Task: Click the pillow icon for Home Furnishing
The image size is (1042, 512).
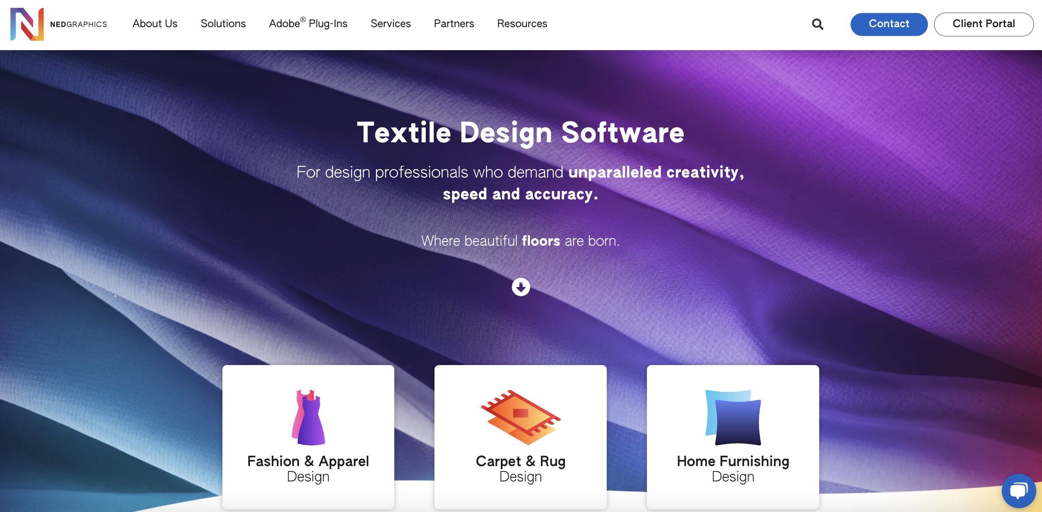Action: point(733,417)
